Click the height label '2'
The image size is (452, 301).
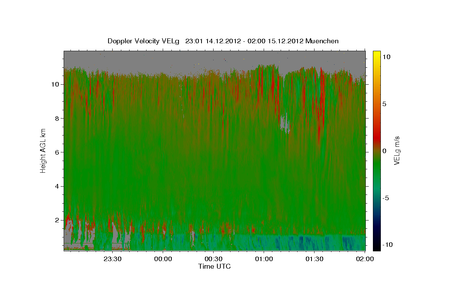tap(57, 220)
